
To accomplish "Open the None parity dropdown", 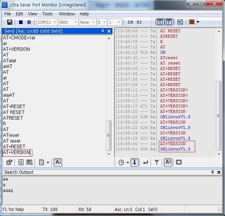I will coord(87,22).
